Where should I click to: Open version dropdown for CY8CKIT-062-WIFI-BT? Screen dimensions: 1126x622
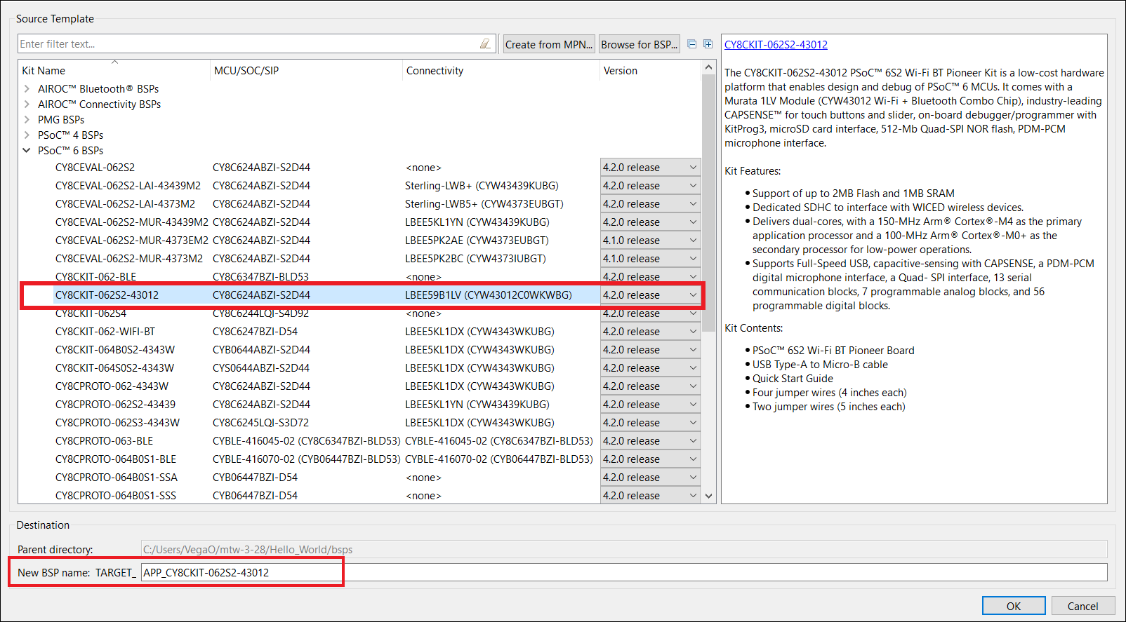(x=650, y=332)
